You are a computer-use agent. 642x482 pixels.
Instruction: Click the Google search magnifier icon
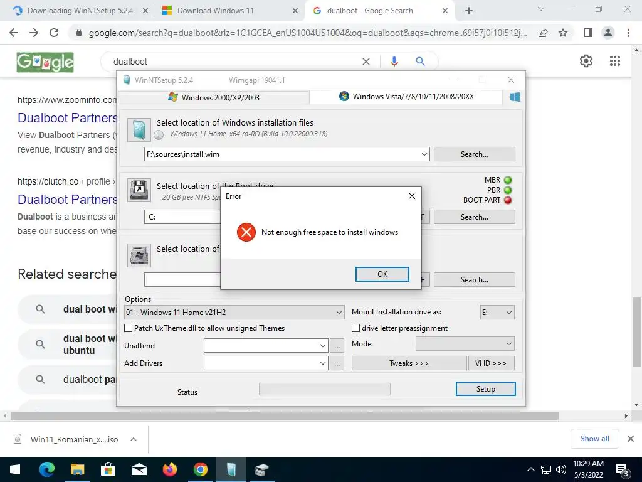coord(420,62)
